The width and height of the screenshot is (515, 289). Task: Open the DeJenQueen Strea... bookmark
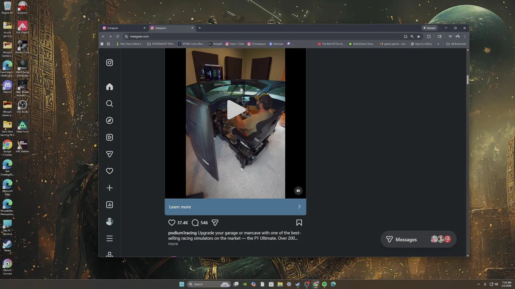pyautogui.click(x=362, y=44)
